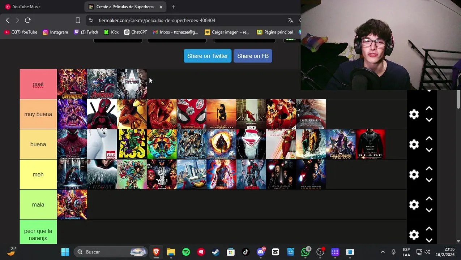
Task: Open a new browser tab
Action: click(174, 6)
